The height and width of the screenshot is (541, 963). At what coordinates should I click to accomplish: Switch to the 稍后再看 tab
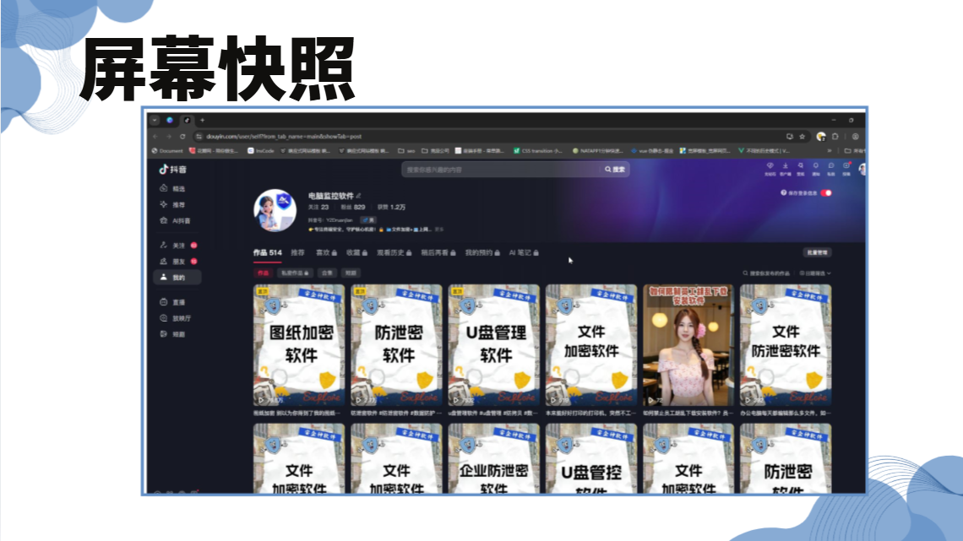tap(438, 252)
